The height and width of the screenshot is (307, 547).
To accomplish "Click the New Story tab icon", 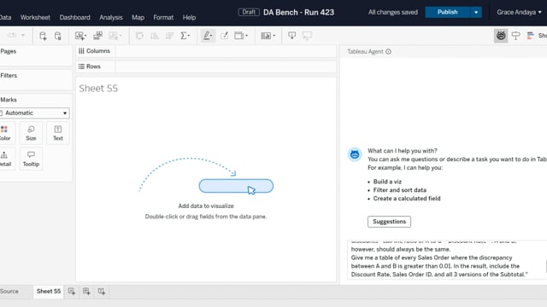I will pyautogui.click(x=102, y=292).
